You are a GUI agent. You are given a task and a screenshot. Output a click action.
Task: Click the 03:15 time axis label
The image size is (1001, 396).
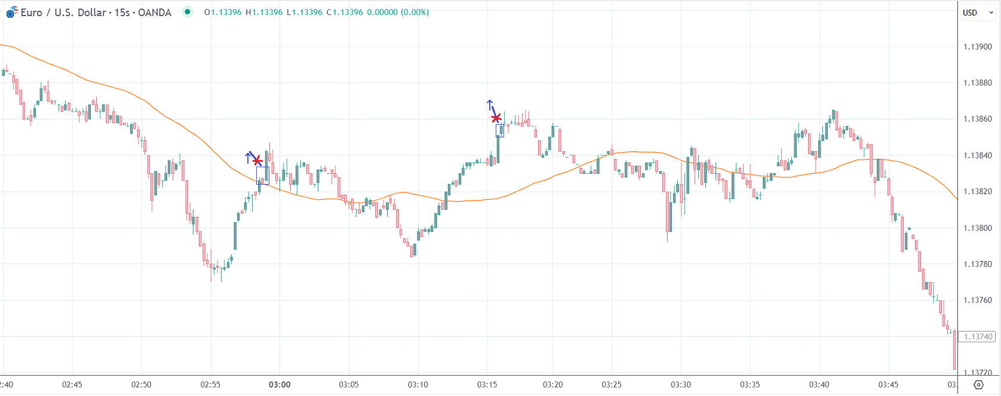click(487, 385)
